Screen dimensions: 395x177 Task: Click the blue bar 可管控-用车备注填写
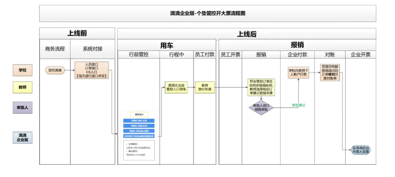139,131
